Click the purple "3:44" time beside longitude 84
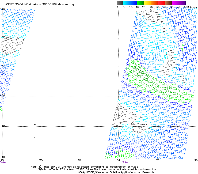The width and height of the screenshot is (198, 174). pyautogui.click(x=125, y=162)
